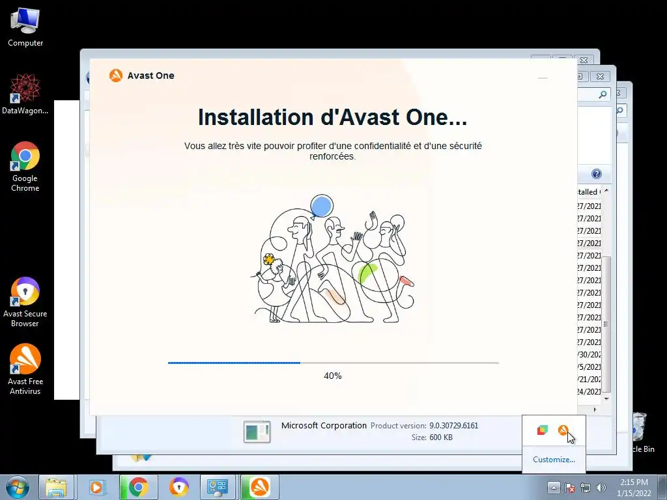
Task: Switch to Google Chrome on the taskbar
Action: [x=138, y=487]
